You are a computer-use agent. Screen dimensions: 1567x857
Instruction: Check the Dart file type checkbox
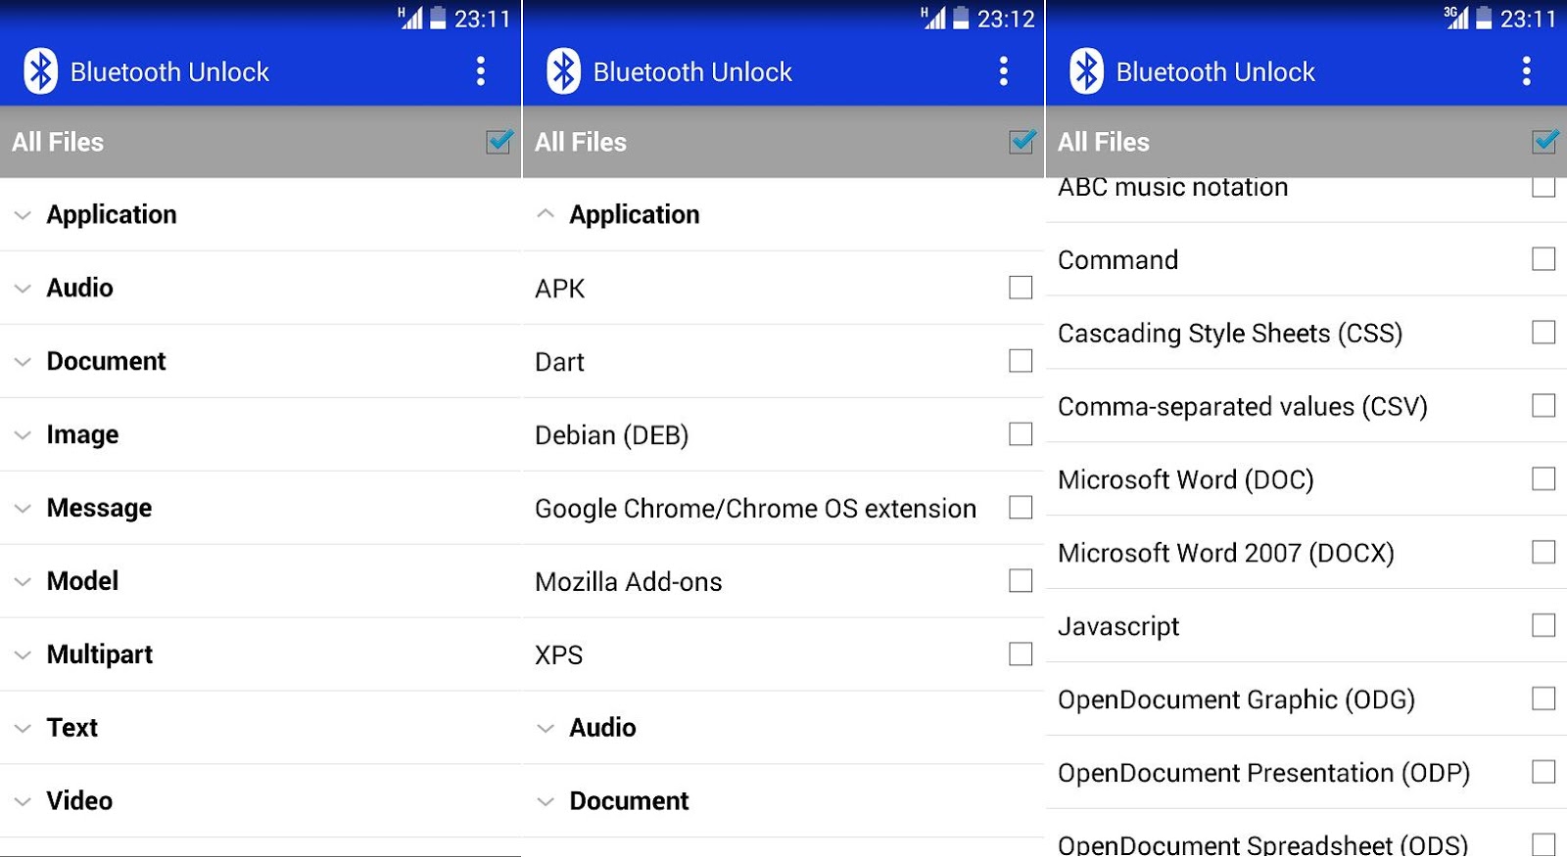pos(1021,361)
